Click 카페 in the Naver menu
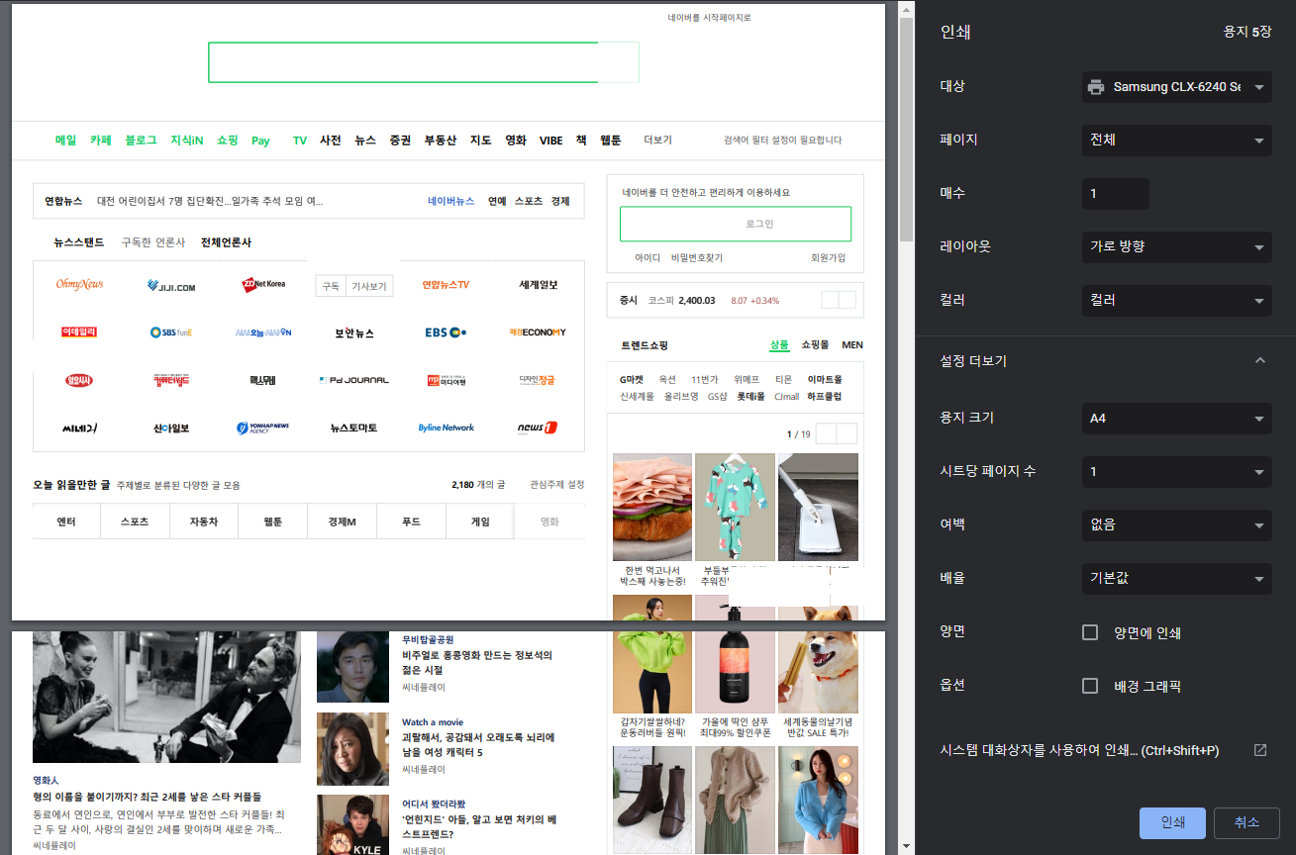Image resolution: width=1296 pixels, height=855 pixels. (x=101, y=141)
